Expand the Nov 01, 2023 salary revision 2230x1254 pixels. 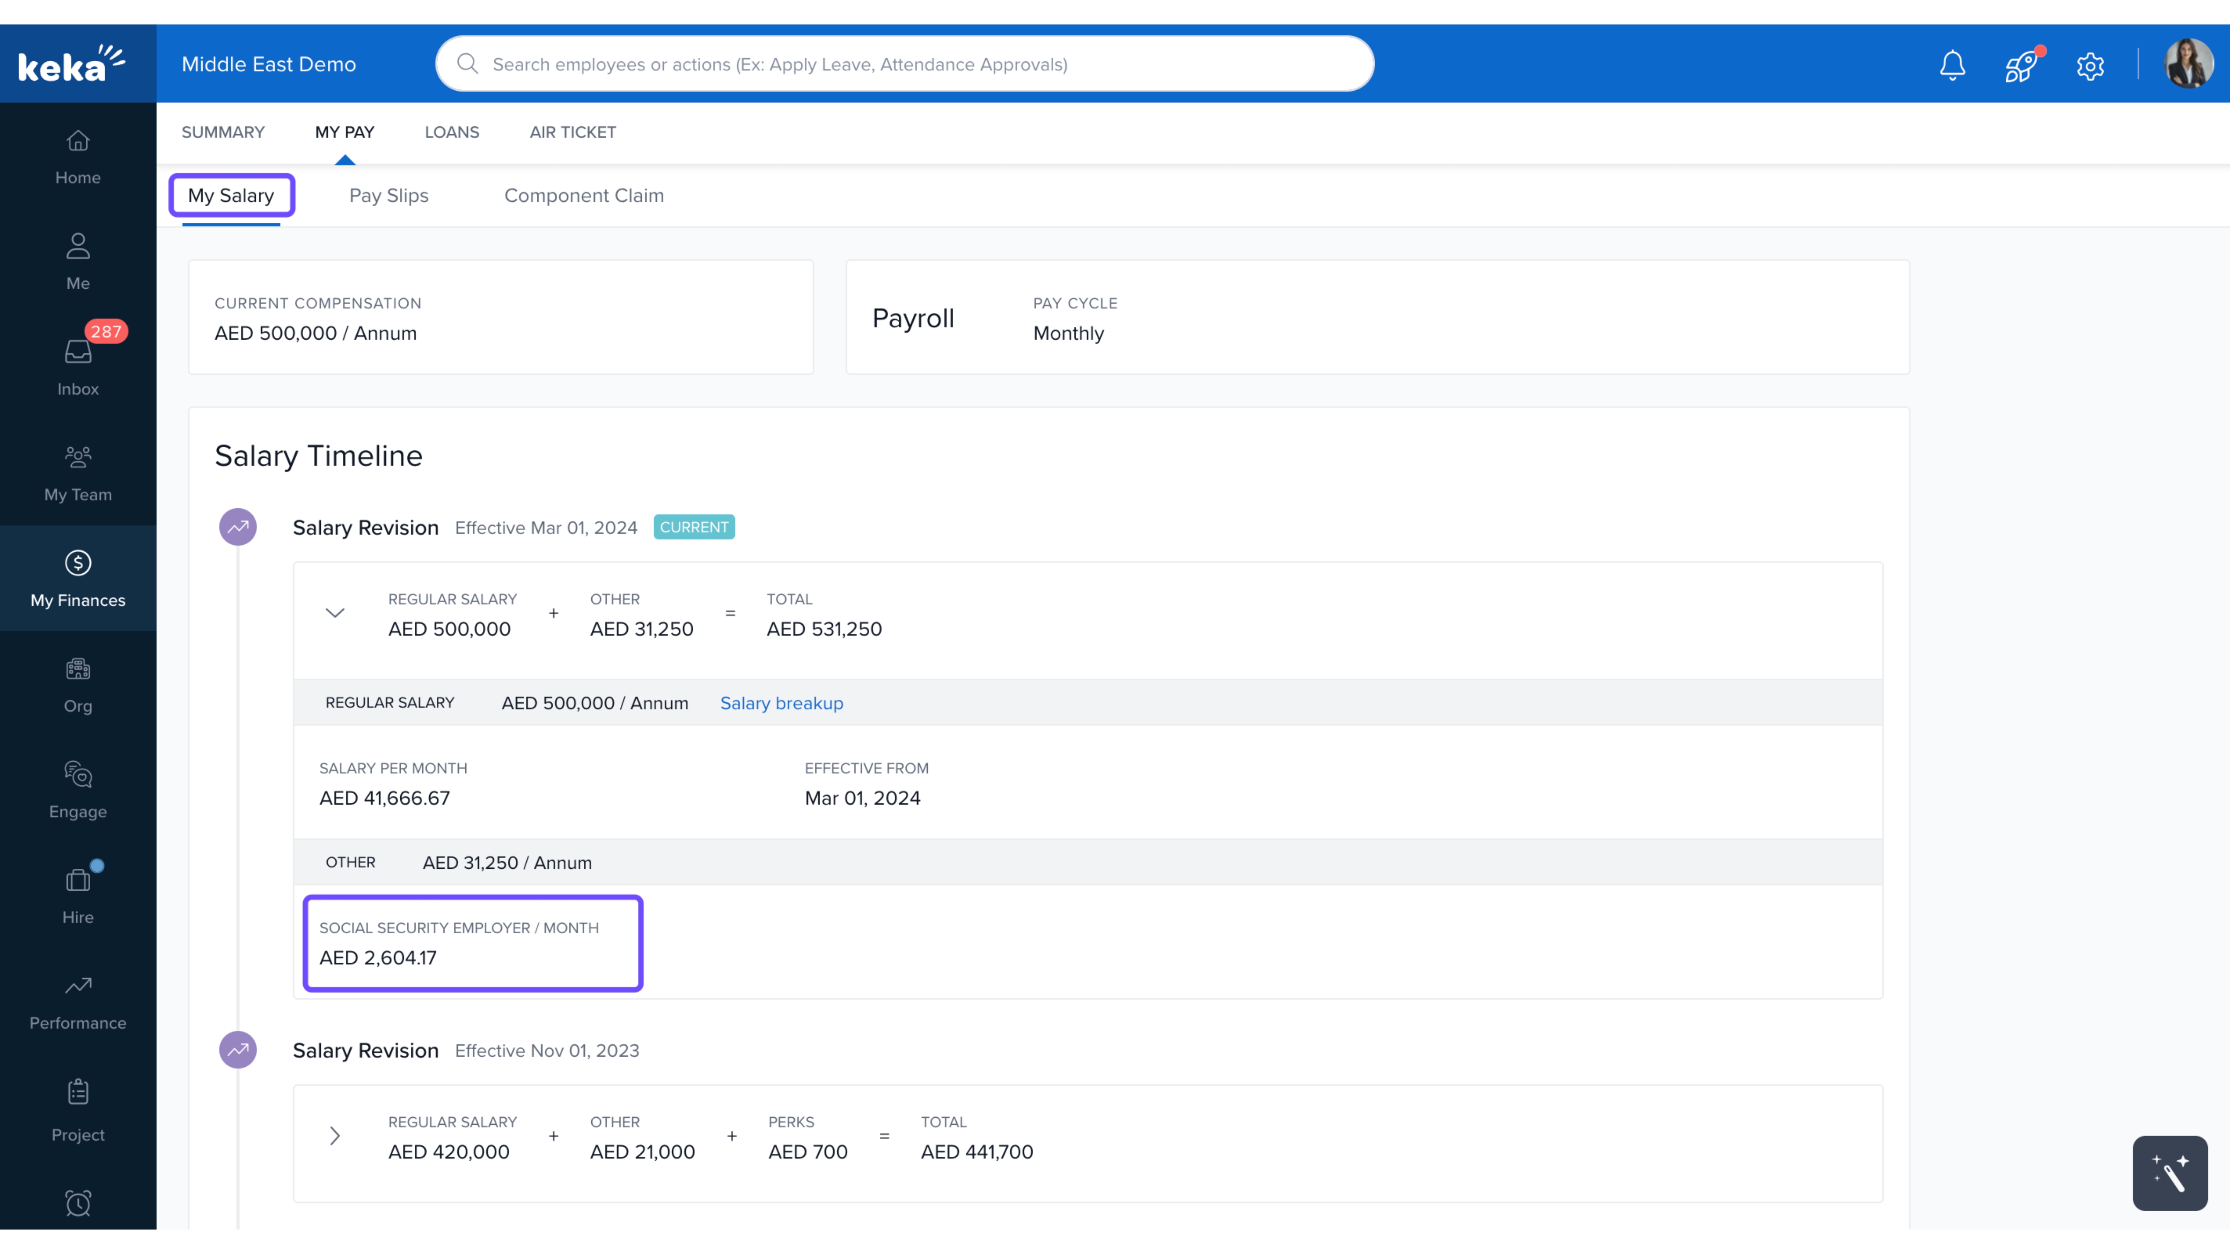pyautogui.click(x=335, y=1135)
